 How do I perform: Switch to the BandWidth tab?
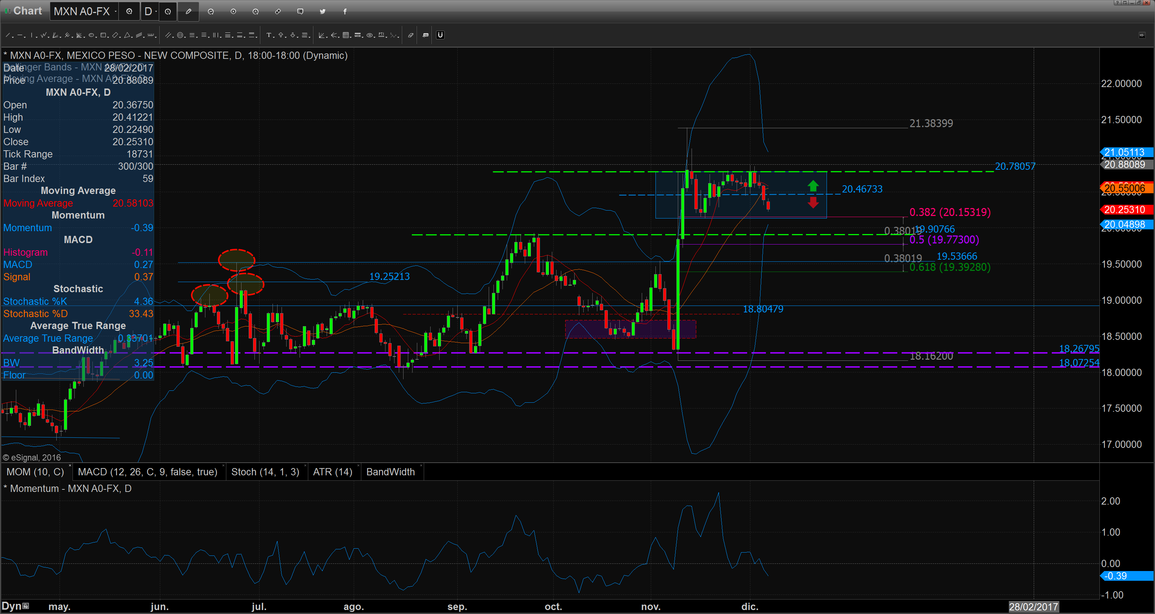[x=391, y=472]
